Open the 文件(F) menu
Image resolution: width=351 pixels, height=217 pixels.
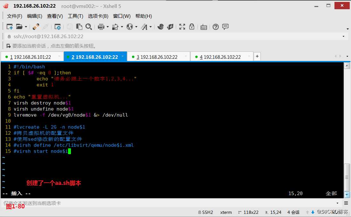tap(15, 16)
